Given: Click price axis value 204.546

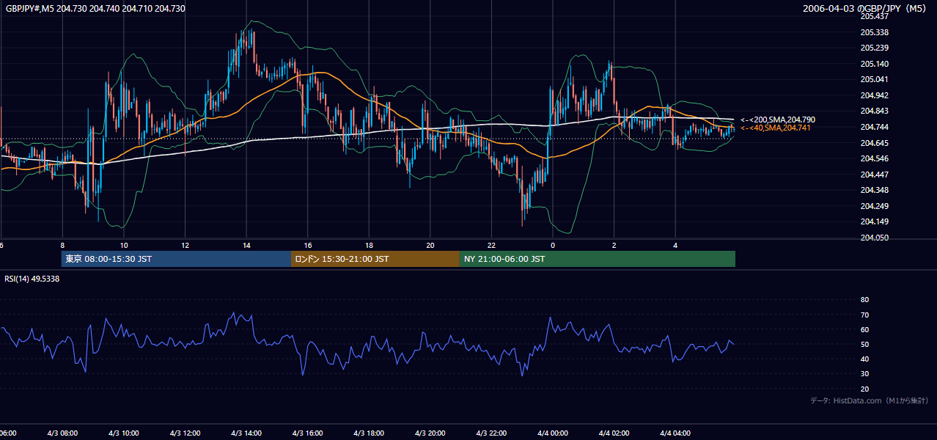Looking at the screenshot, I should tap(873, 158).
